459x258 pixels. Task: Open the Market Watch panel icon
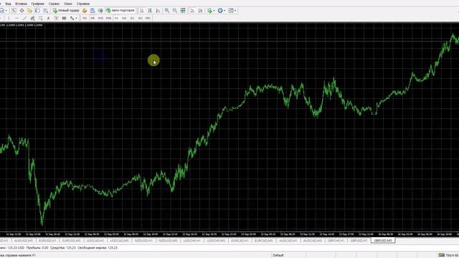tap(14, 11)
